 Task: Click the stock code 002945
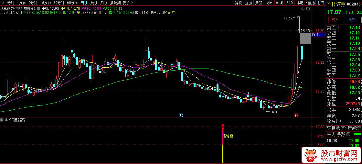pyautogui.click(x=354, y=4)
